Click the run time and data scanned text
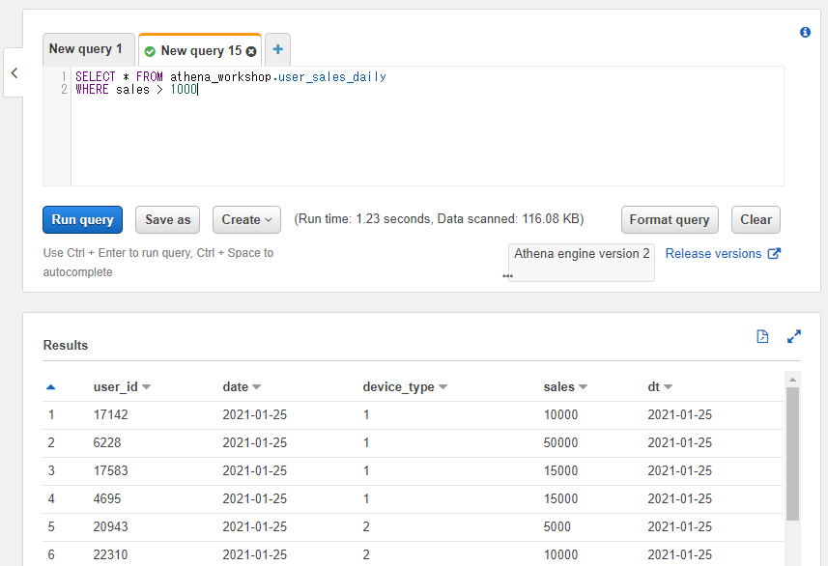This screenshot has height=566, width=828. coord(439,219)
